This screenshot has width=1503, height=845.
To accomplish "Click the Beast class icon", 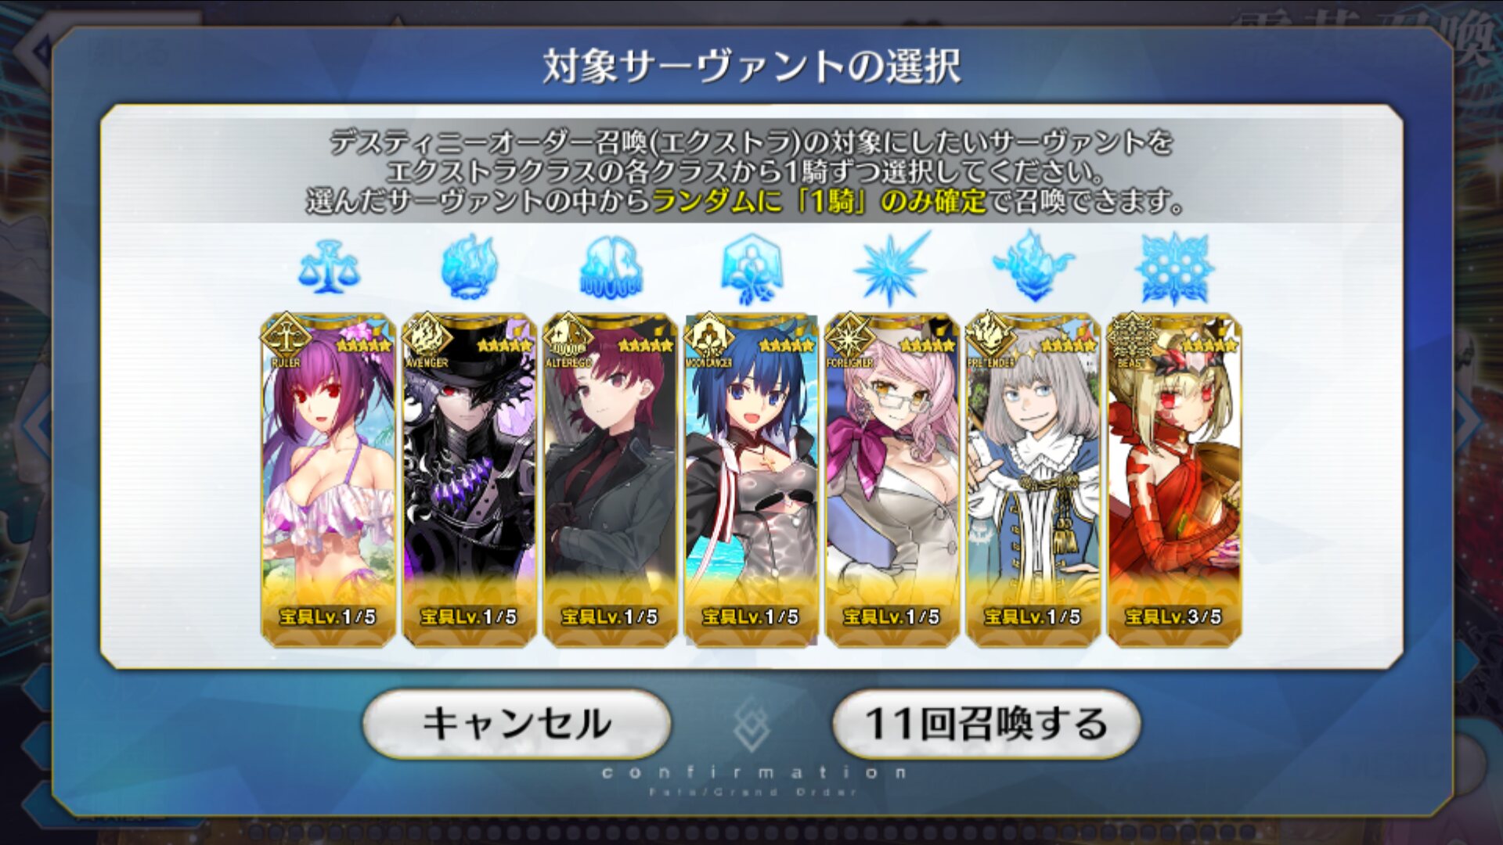I will 1174,269.
